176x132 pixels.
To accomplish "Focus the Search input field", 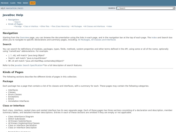I will pyautogui.click(x=146, y=8).
